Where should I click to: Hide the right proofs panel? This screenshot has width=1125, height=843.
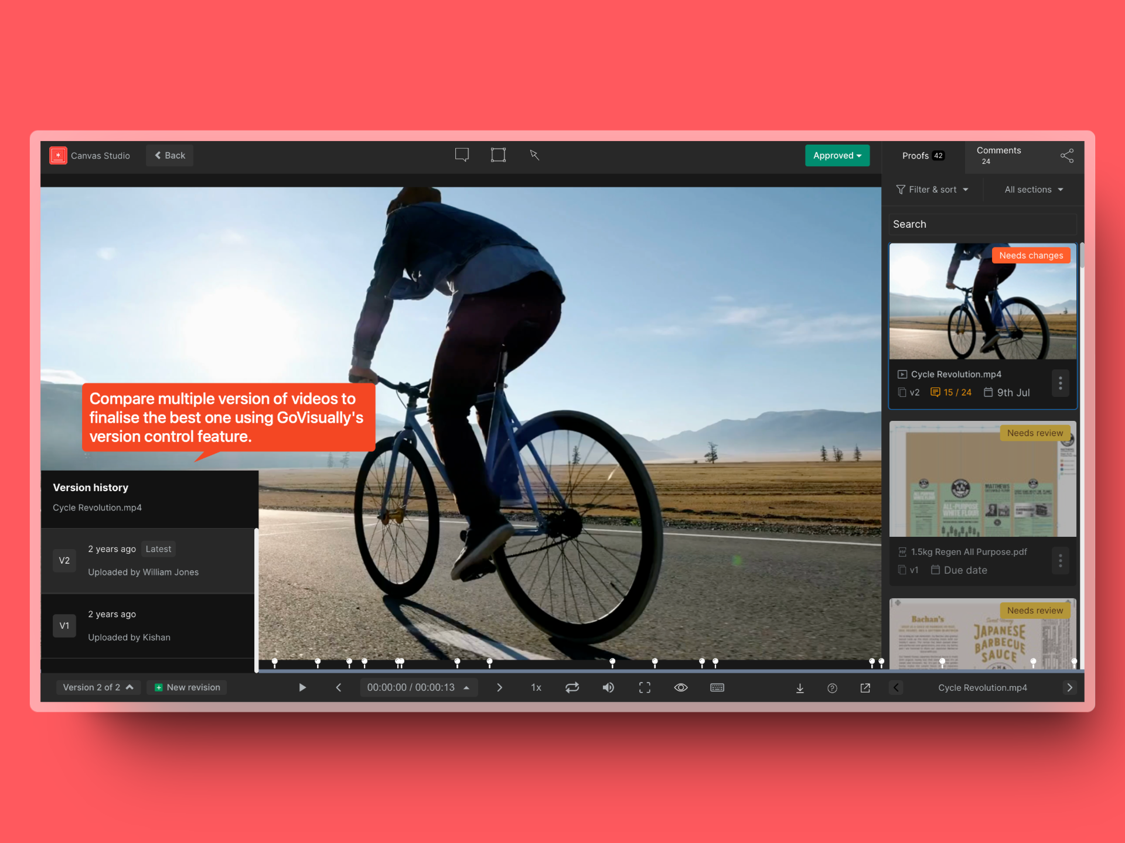[896, 688]
